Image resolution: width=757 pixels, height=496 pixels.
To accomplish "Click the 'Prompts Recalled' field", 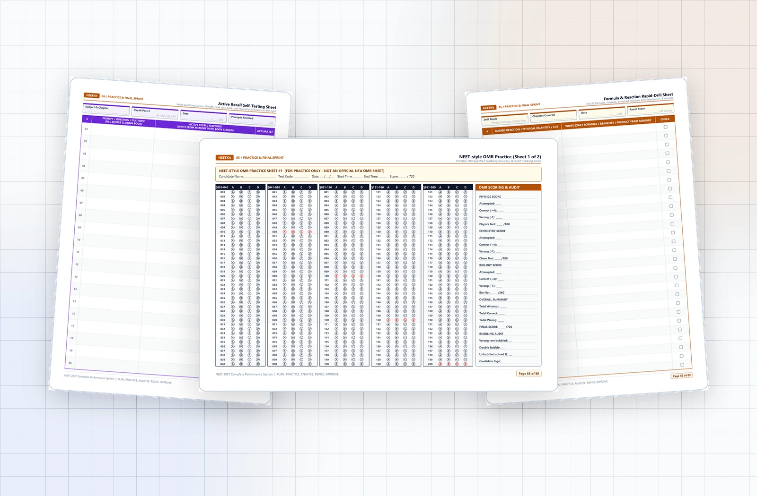I will click(x=252, y=120).
